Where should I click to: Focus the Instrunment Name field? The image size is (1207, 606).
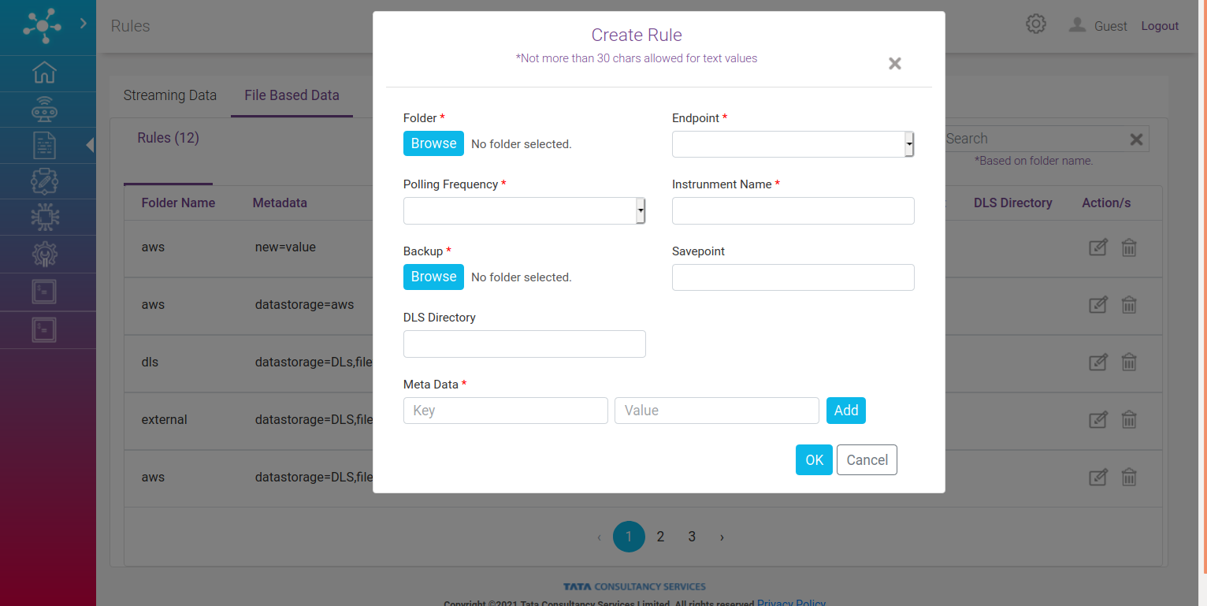point(793,210)
